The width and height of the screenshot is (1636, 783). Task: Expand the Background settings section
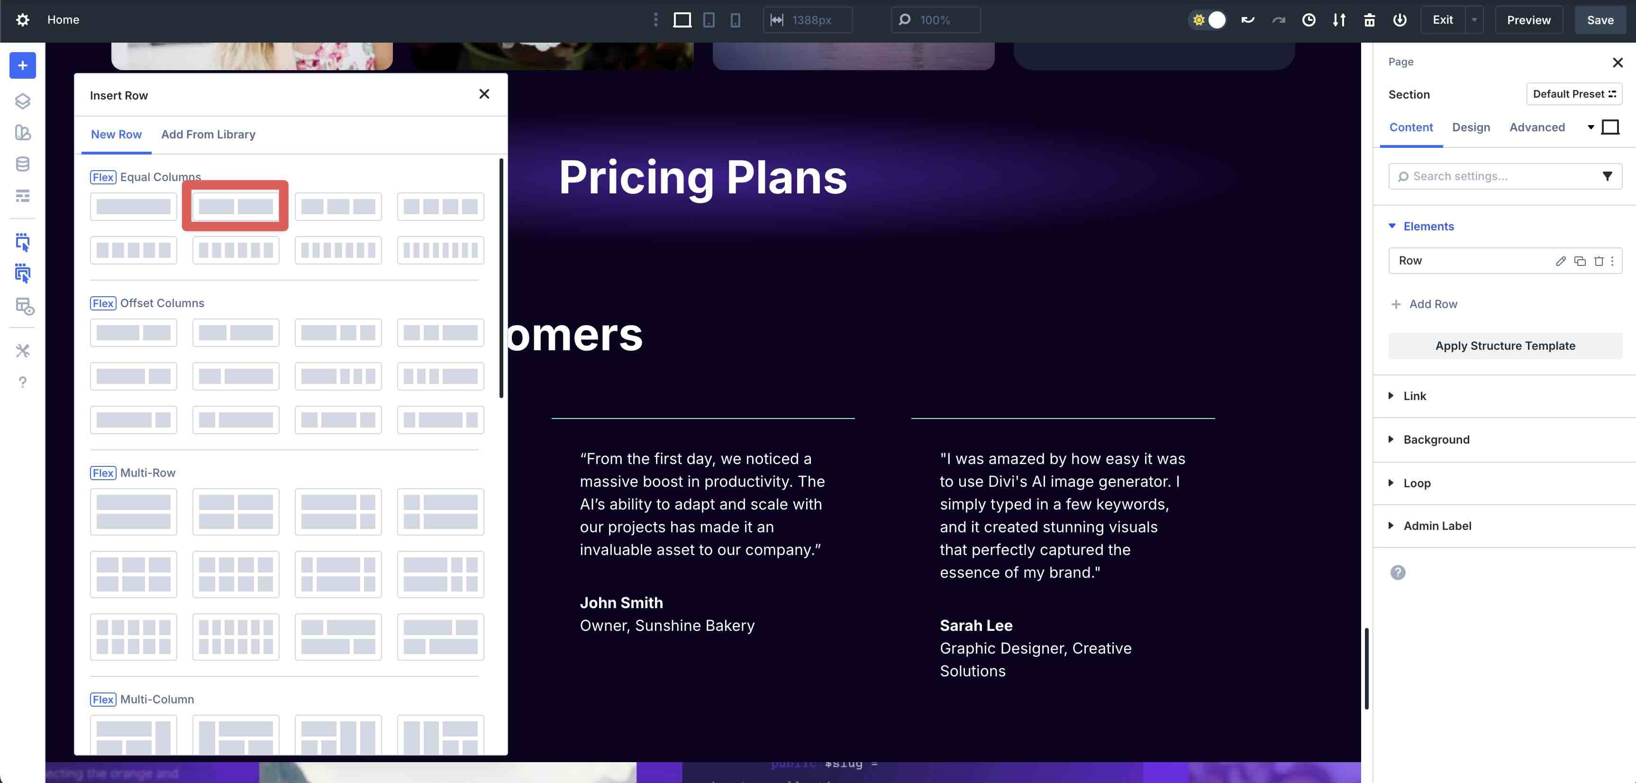point(1436,439)
